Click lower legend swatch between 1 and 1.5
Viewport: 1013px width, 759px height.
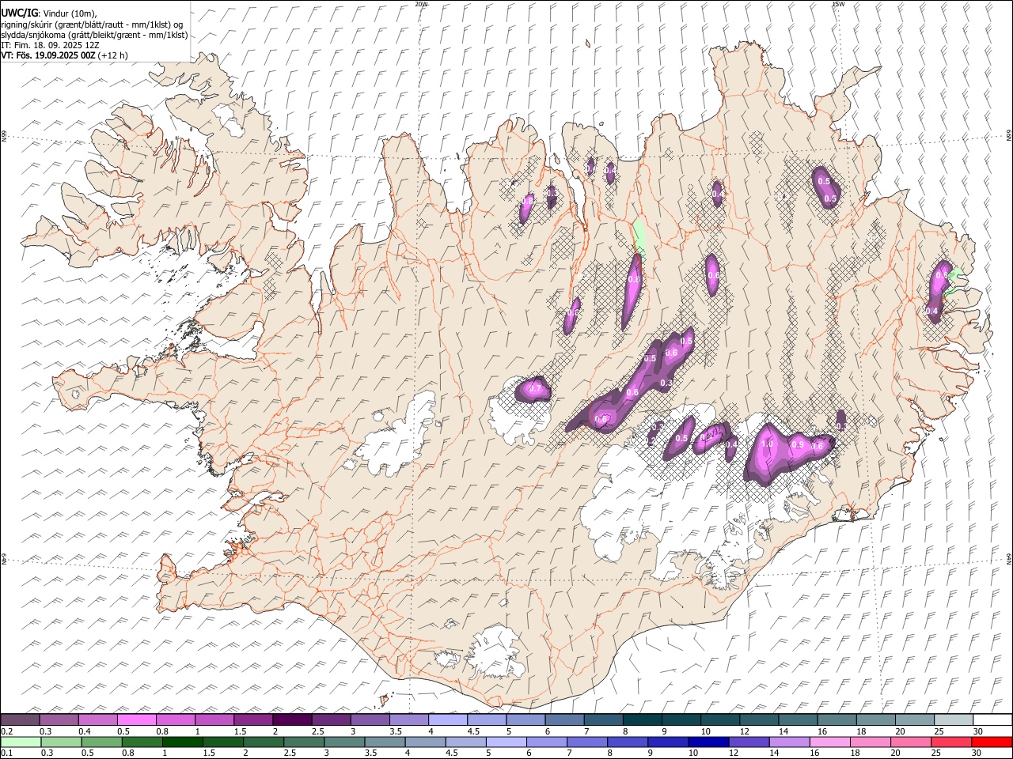click(x=184, y=742)
